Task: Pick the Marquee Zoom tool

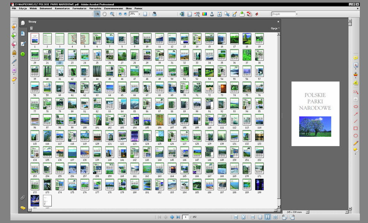Action: [x=112, y=14]
